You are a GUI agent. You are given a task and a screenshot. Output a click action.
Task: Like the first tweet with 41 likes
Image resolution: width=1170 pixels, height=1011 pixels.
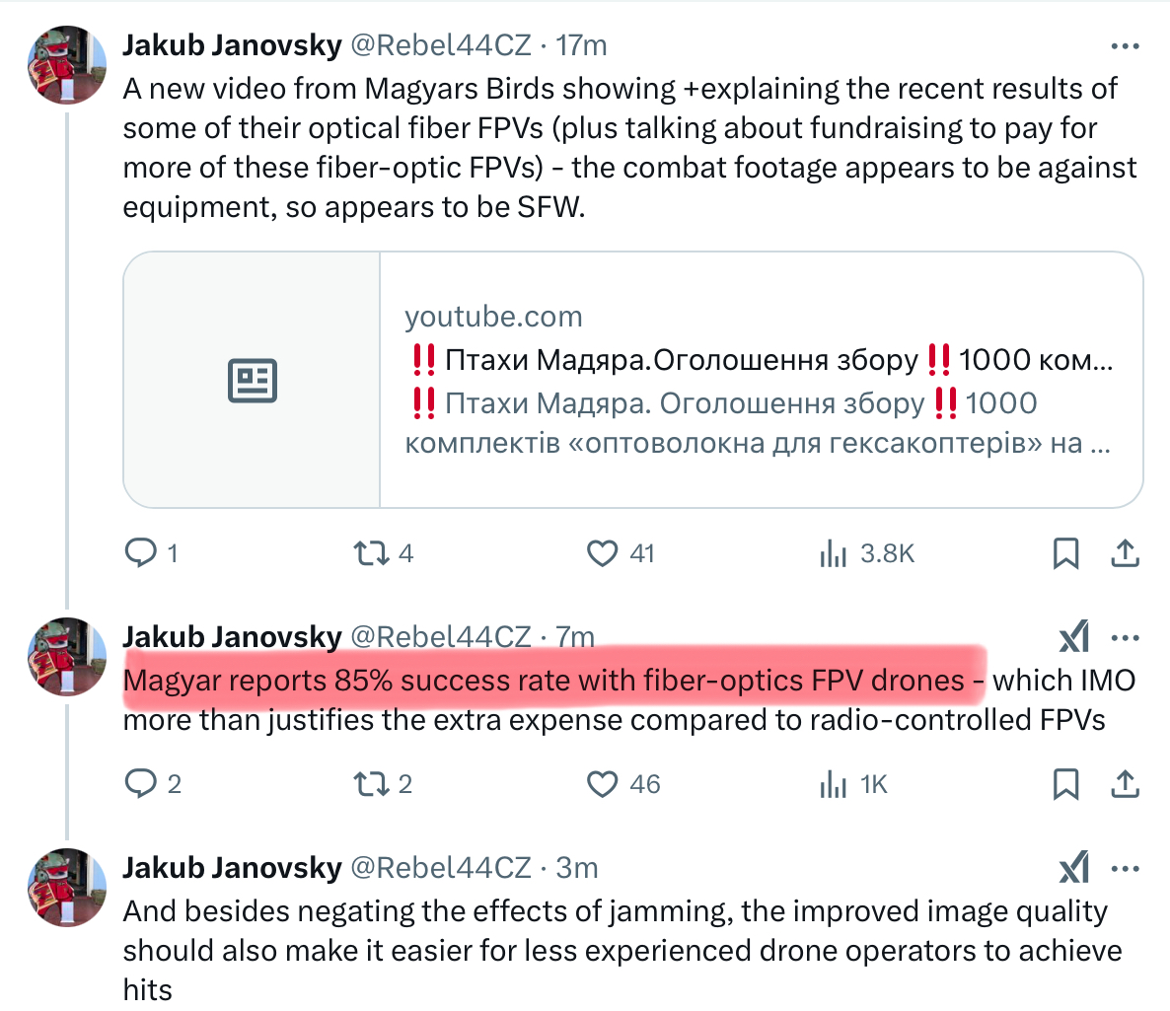coord(602,553)
